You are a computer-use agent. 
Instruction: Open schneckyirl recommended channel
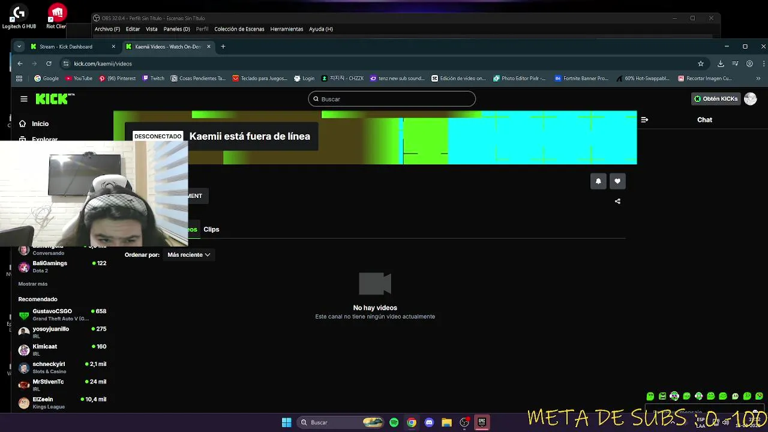[x=62, y=367]
